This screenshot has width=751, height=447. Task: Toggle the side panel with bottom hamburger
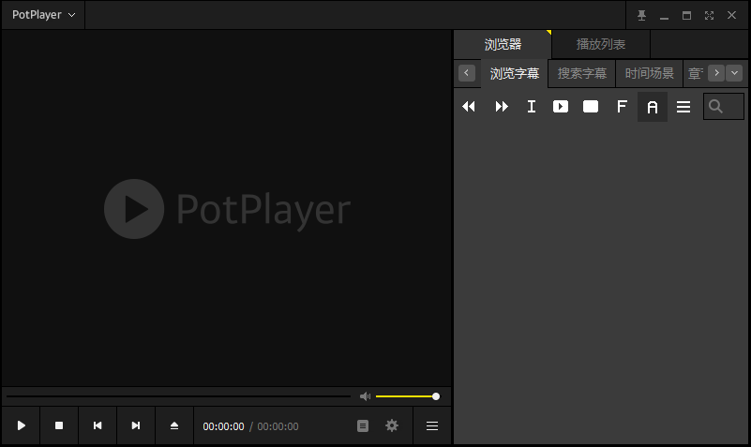coord(432,425)
